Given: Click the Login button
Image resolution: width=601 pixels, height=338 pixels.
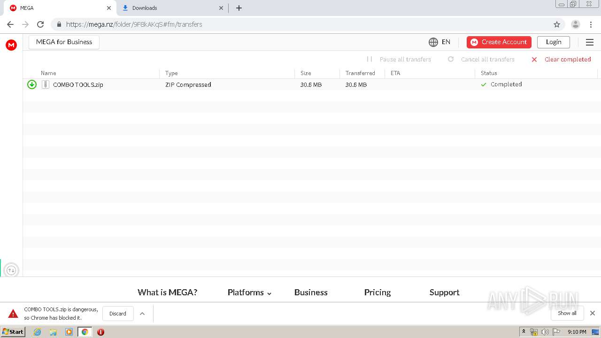Looking at the screenshot, I should coord(554,42).
